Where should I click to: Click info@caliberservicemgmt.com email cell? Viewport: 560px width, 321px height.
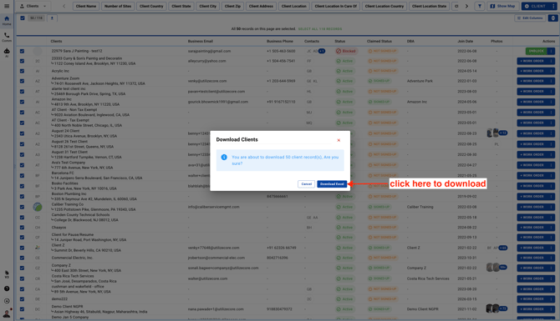[x=214, y=207]
